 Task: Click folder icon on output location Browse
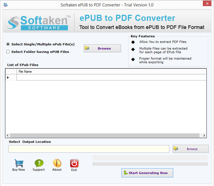(176, 149)
